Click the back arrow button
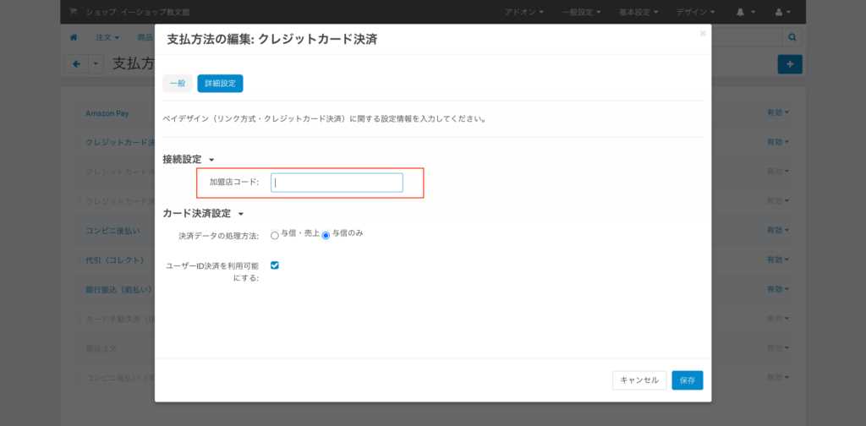The width and height of the screenshot is (866, 426). click(77, 64)
